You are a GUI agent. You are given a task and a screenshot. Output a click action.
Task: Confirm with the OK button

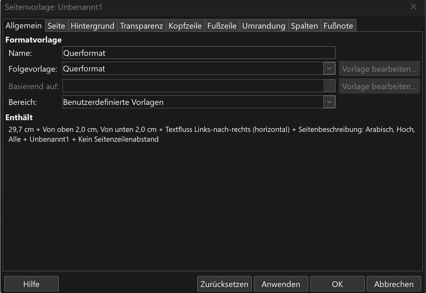point(337,284)
